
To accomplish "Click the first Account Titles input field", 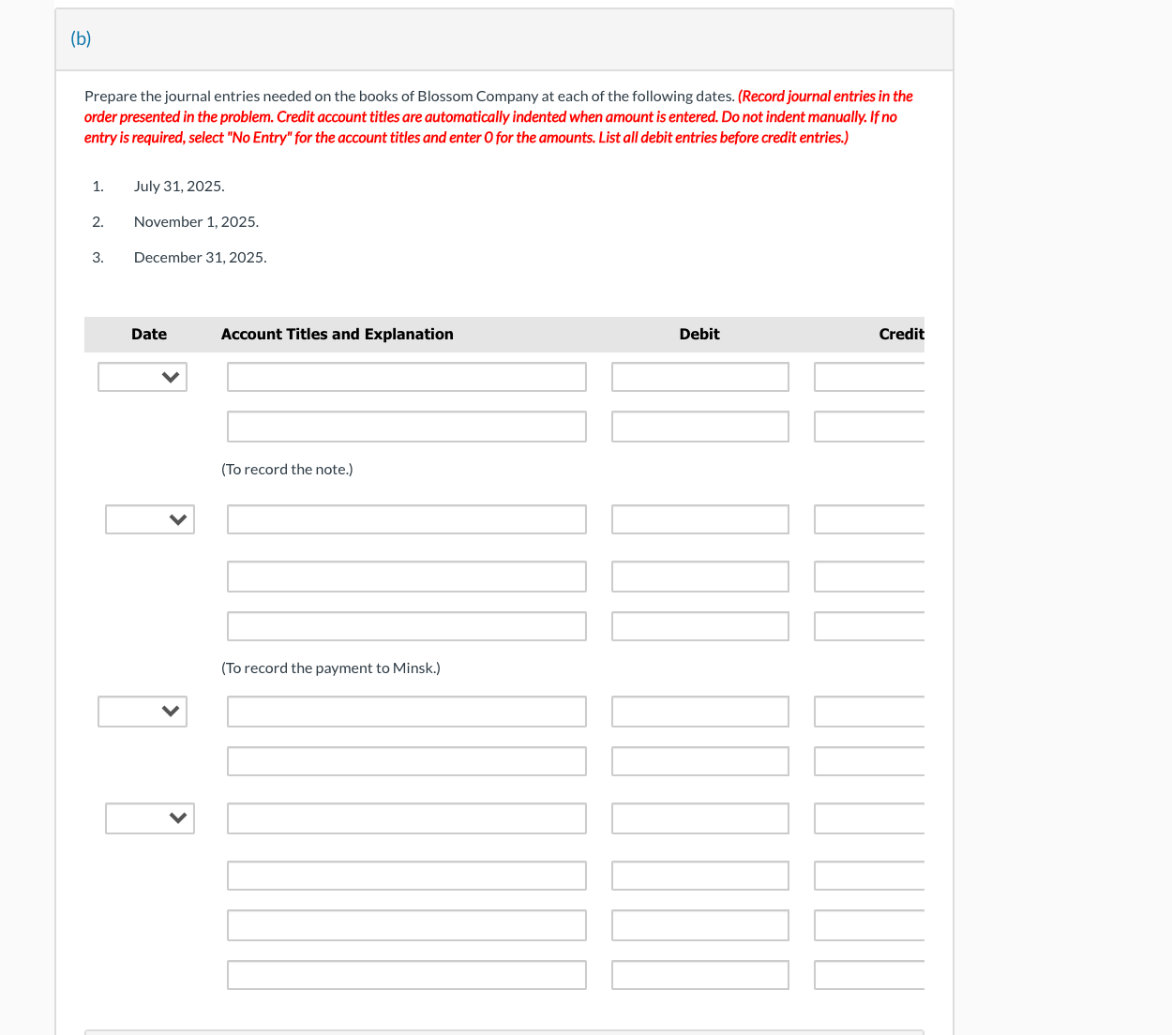I will tap(406, 376).
